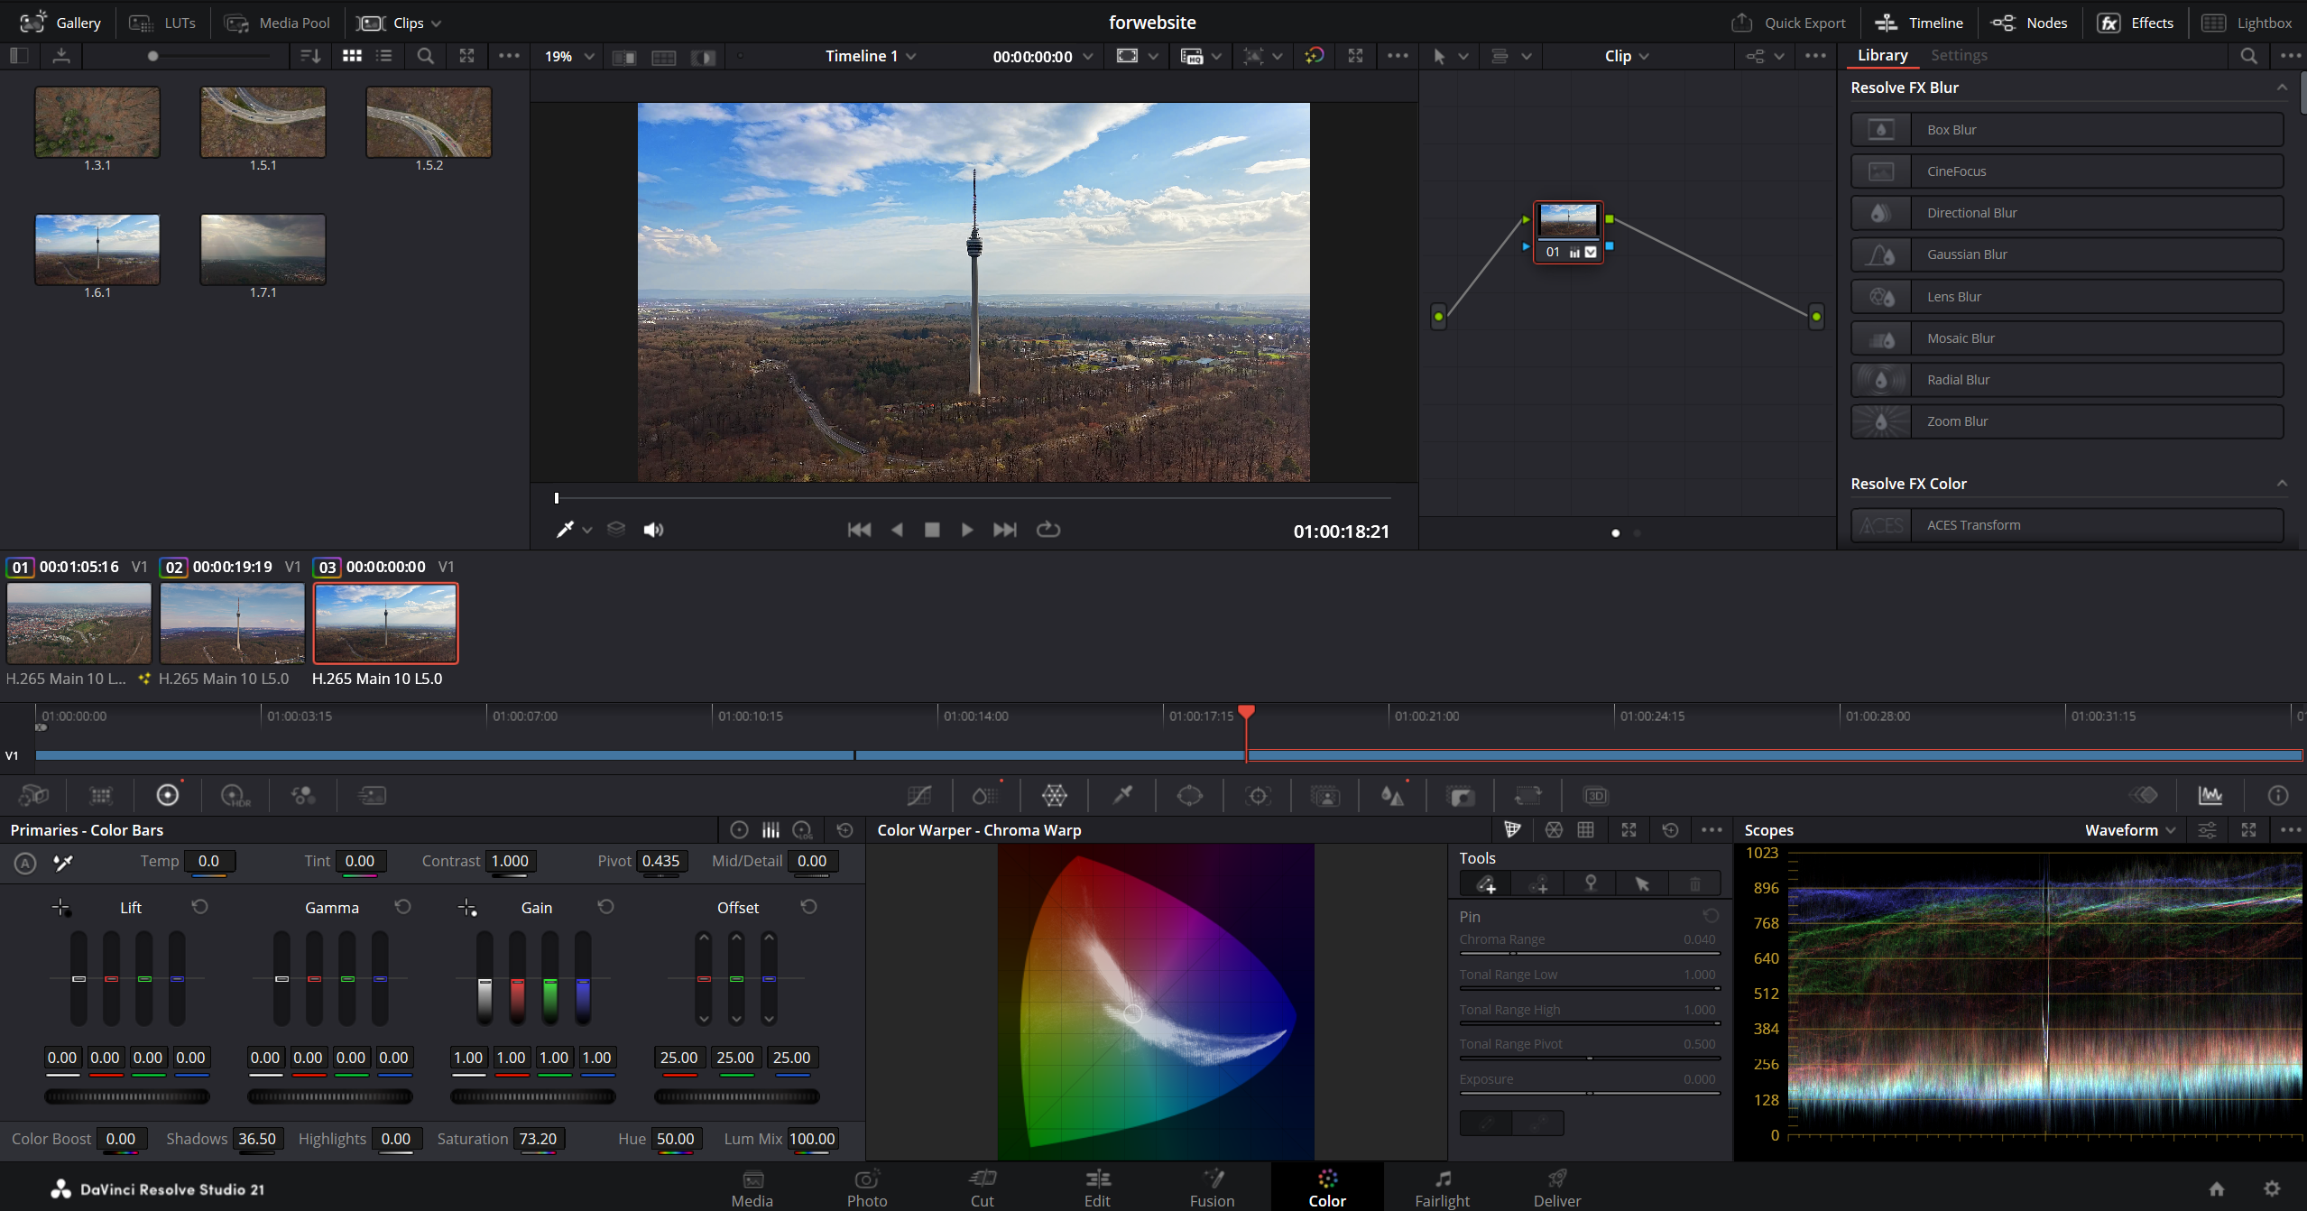Open the Clip node mode dropdown
Screen dimensions: 2307x1211
click(x=1627, y=56)
